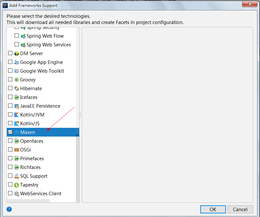Select the WebServices Client label
This screenshot has height=217, width=260.
coord(41,194)
